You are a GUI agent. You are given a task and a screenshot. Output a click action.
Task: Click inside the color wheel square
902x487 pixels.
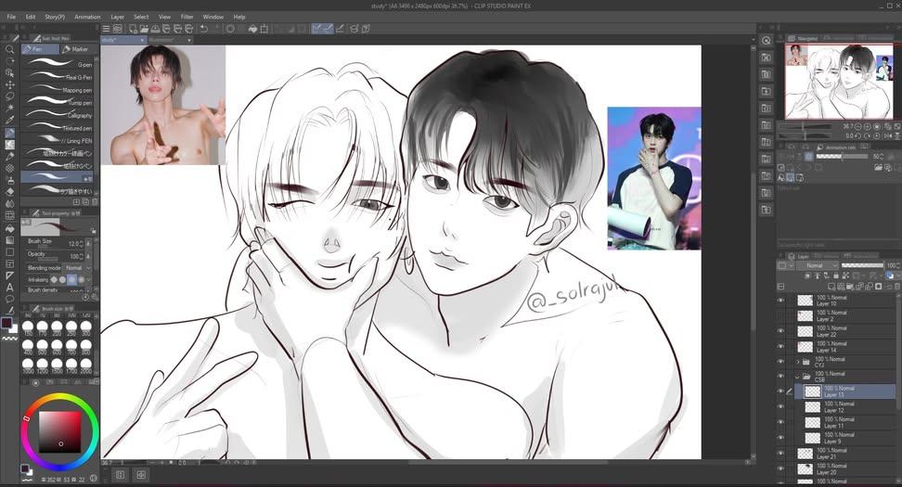click(x=60, y=432)
